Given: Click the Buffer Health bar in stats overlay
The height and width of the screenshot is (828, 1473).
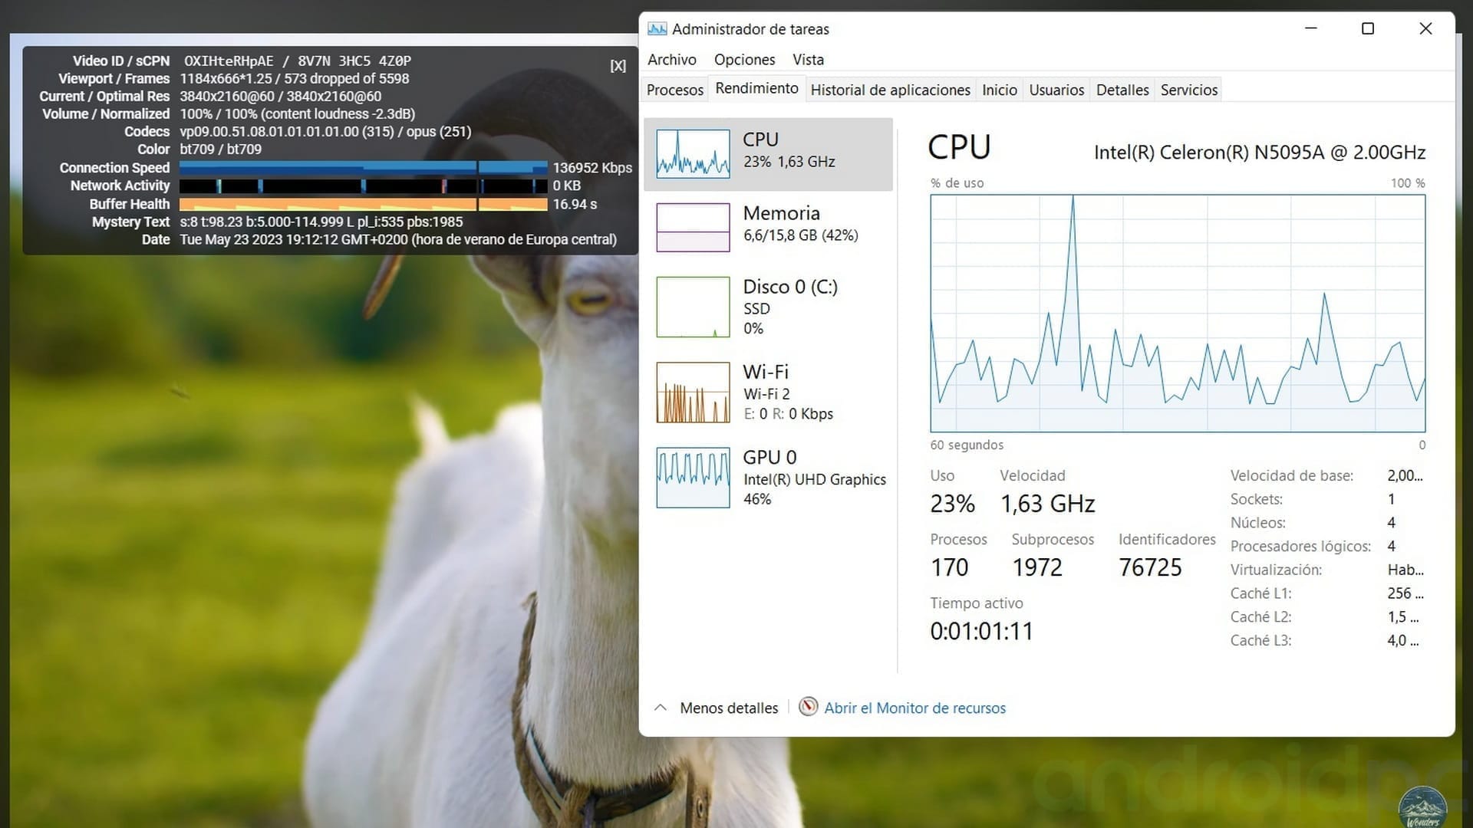Looking at the screenshot, I should point(364,204).
